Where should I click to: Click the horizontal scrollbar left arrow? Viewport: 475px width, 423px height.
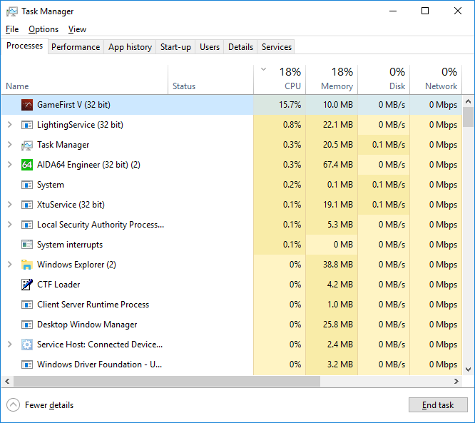pos(7,381)
